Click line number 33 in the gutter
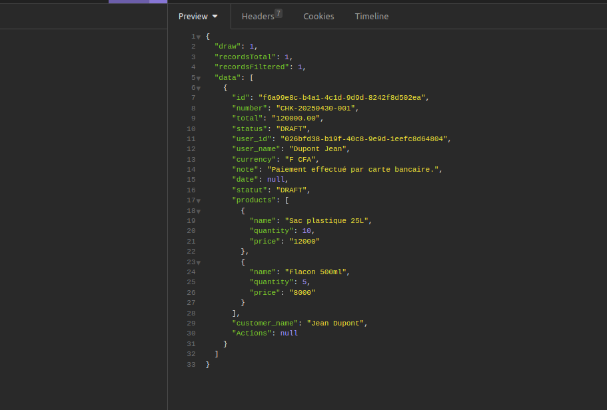This screenshot has height=410, width=607. point(191,364)
